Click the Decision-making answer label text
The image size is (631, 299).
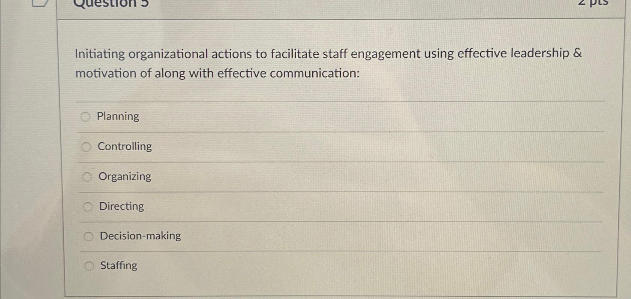pos(140,236)
